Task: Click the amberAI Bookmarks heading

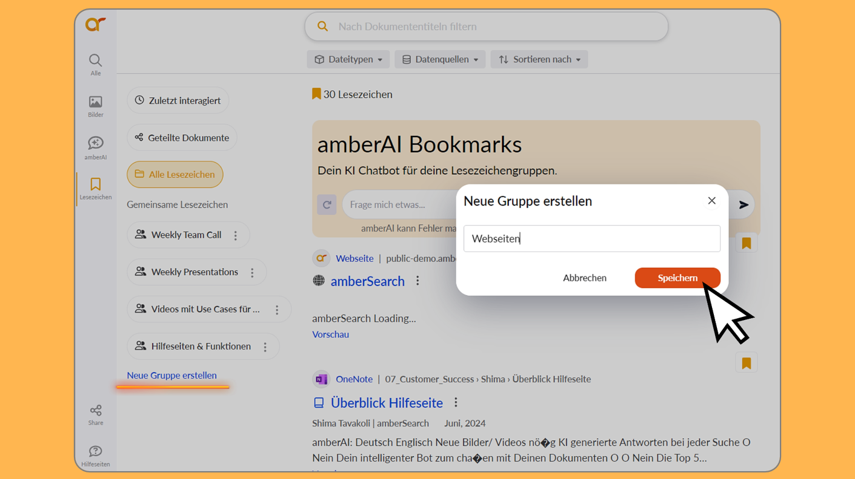Action: (x=419, y=145)
